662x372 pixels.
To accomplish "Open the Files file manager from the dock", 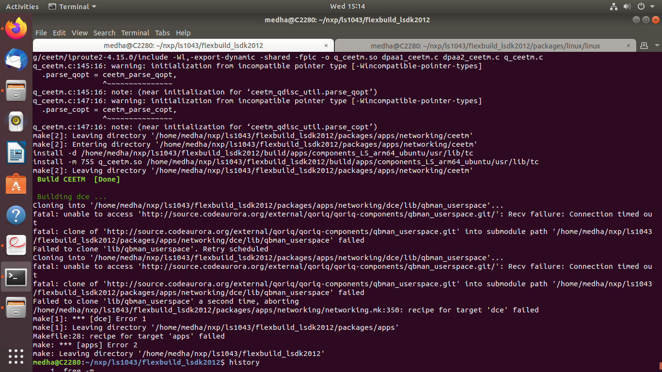I will coord(16,91).
